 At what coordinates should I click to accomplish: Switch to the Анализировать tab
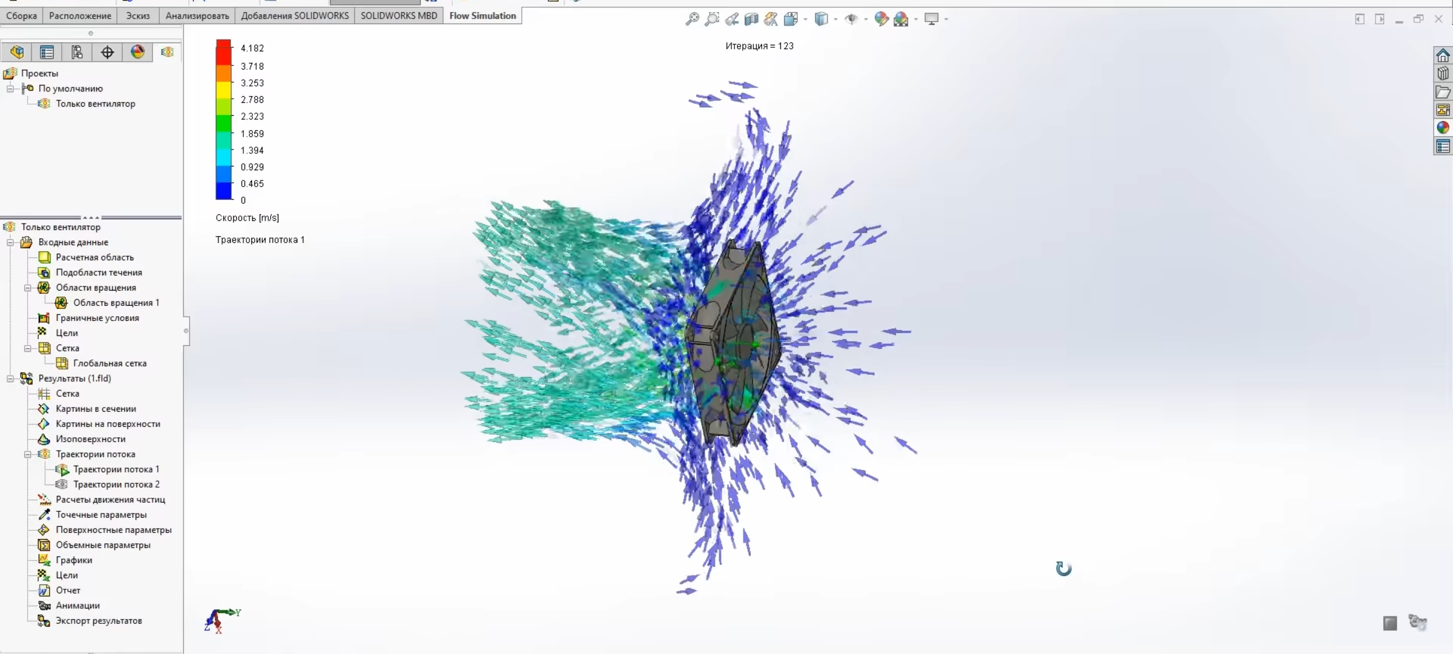(x=197, y=16)
